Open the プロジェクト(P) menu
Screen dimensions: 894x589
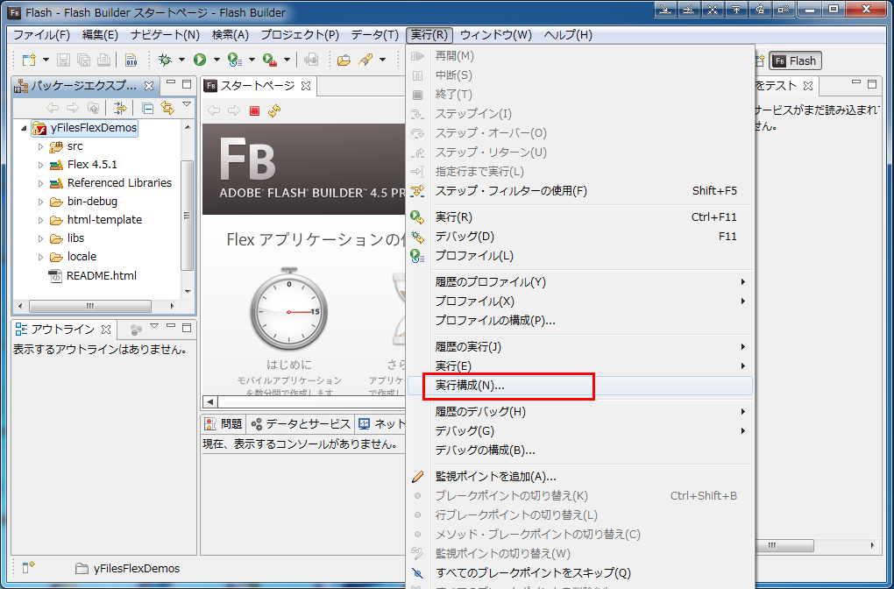[x=300, y=35]
